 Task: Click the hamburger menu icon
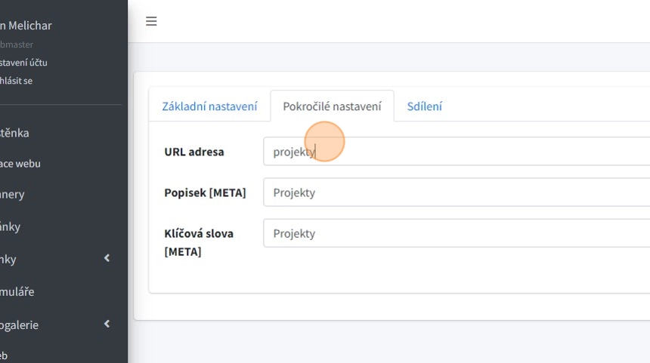pos(151,21)
